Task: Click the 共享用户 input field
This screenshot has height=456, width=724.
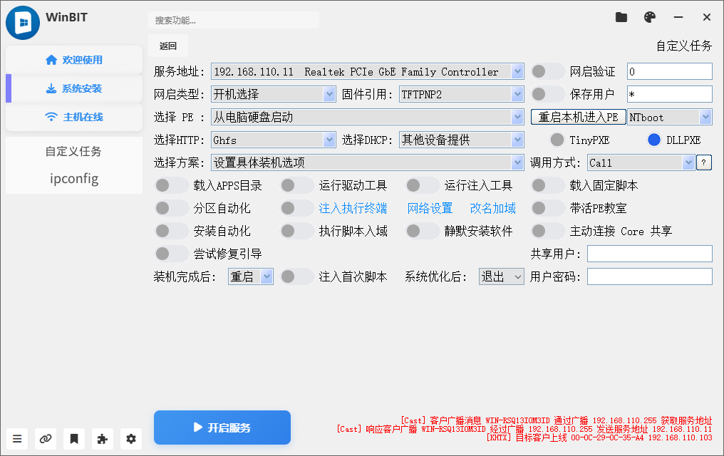Action: tap(650, 254)
